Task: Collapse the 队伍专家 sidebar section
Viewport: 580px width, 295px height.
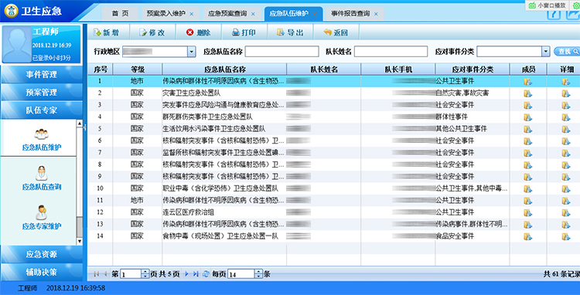Action: click(42, 110)
